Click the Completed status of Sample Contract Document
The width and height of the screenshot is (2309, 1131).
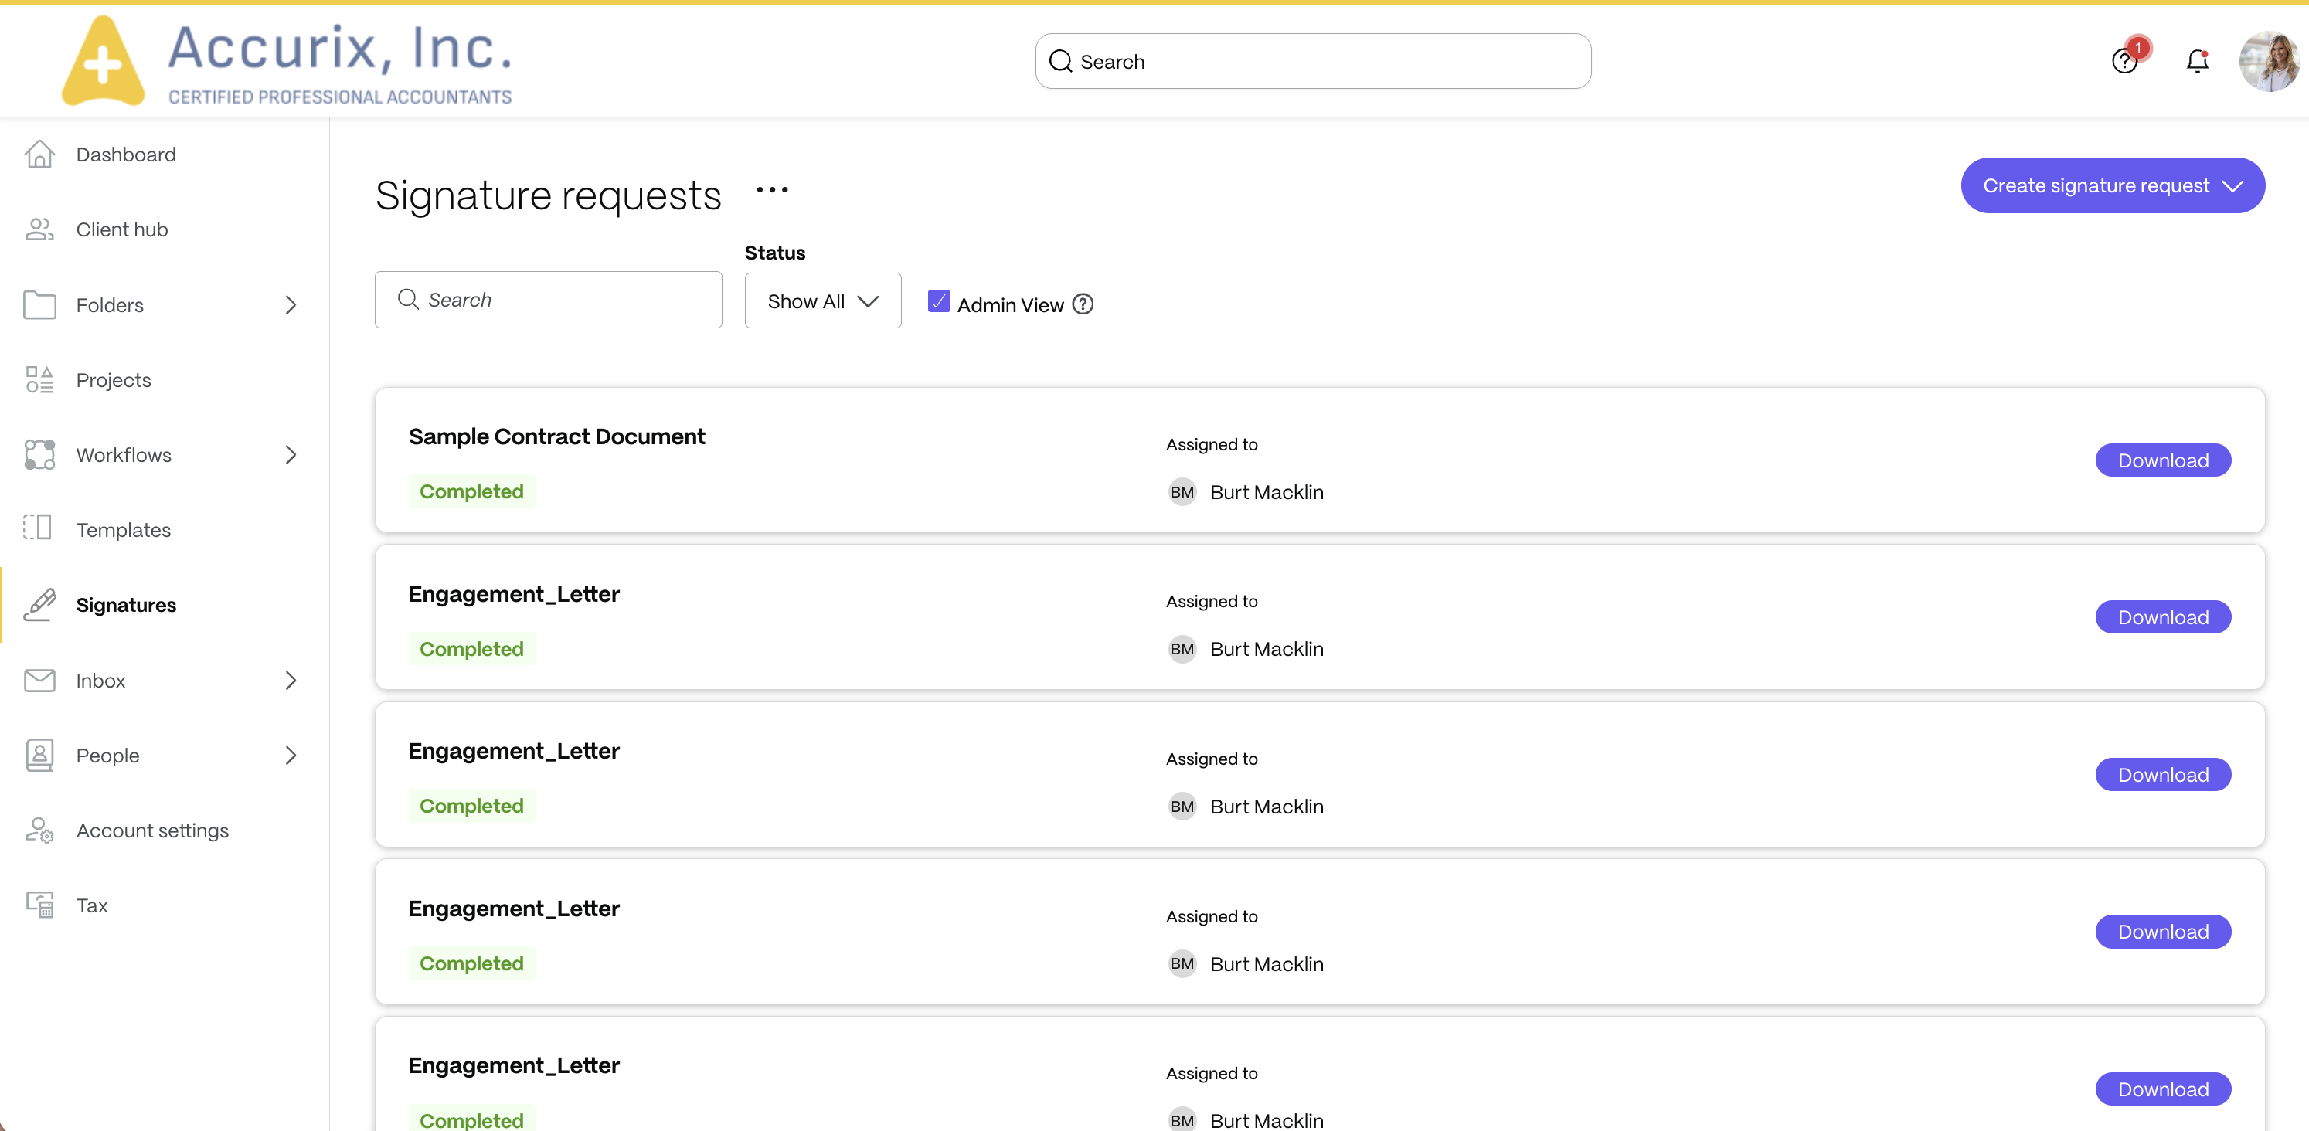point(471,491)
